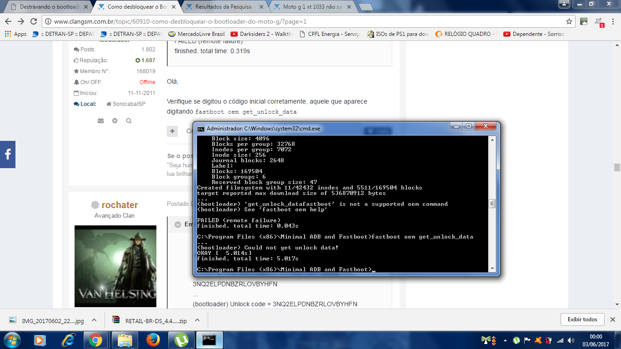Click the circled X icon under profile
The image size is (621, 349).
tap(115, 121)
